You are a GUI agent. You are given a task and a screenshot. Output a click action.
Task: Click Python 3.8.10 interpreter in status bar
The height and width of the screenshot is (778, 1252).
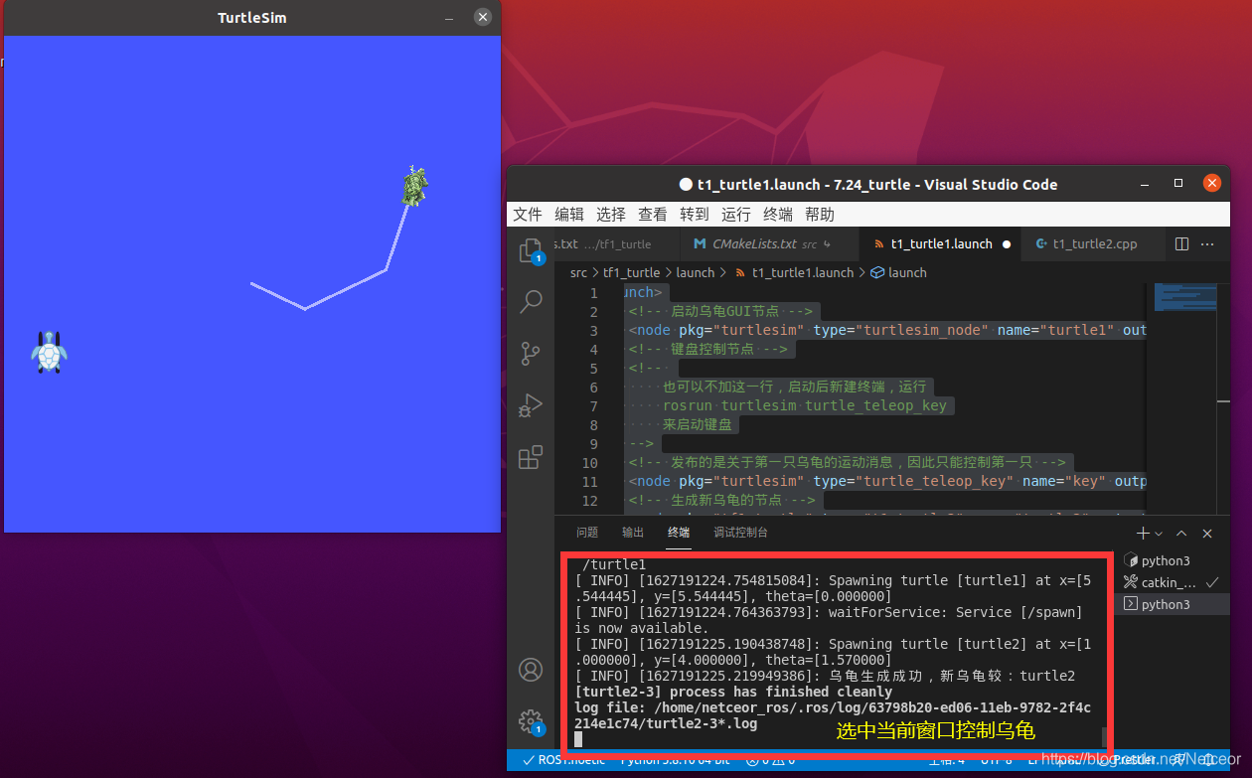[x=675, y=760]
